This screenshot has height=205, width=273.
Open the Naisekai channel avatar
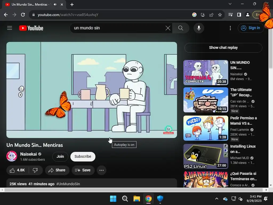tap(12, 156)
